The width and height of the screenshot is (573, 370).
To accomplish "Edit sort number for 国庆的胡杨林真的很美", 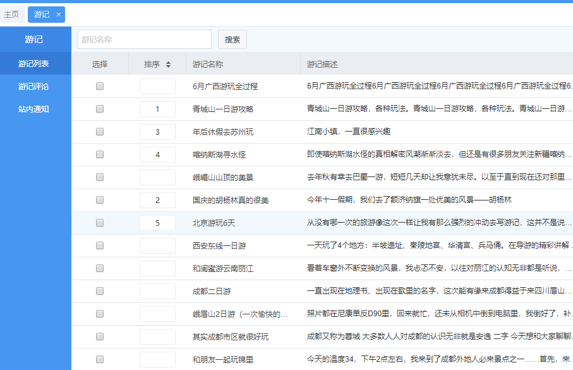I will click(x=157, y=200).
